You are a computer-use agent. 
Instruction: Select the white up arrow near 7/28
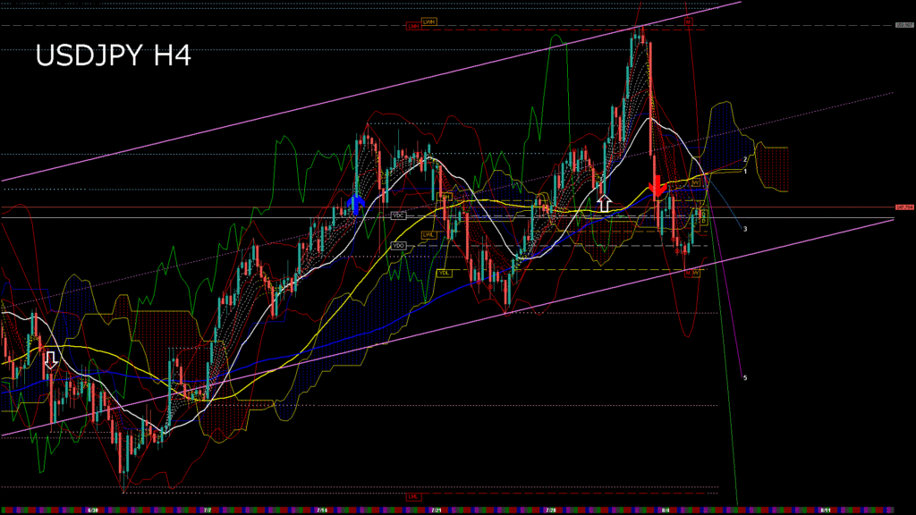(604, 203)
